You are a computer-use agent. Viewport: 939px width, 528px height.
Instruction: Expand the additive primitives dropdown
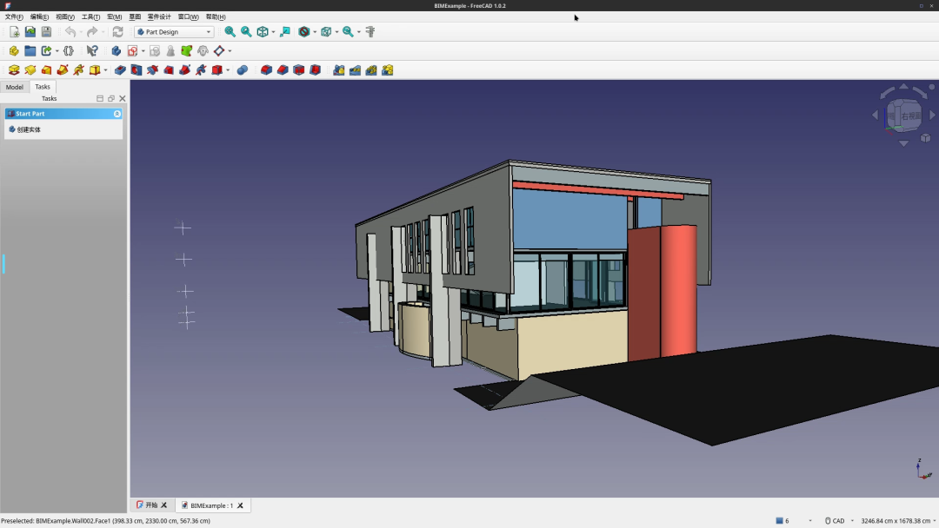click(104, 70)
